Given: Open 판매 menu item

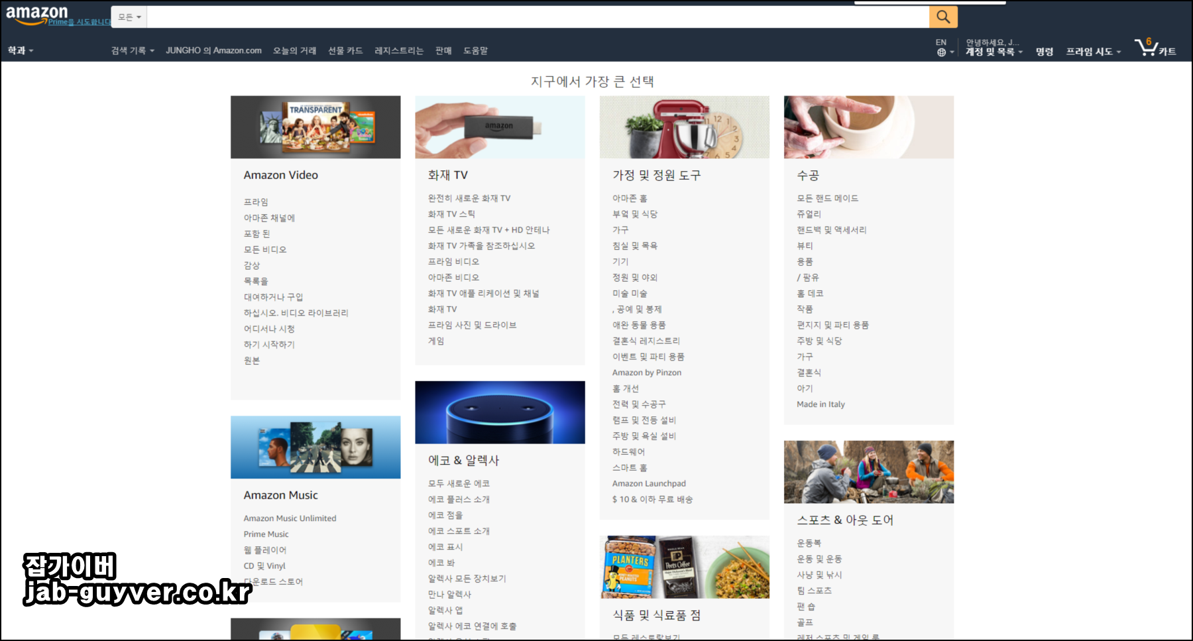Looking at the screenshot, I should click(443, 50).
